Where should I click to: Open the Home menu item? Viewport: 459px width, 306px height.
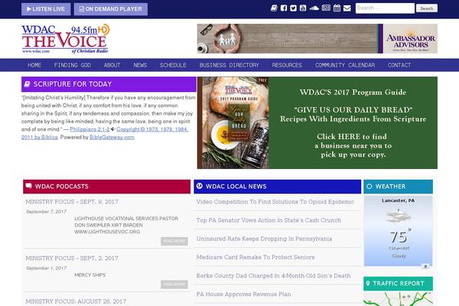[34, 65]
